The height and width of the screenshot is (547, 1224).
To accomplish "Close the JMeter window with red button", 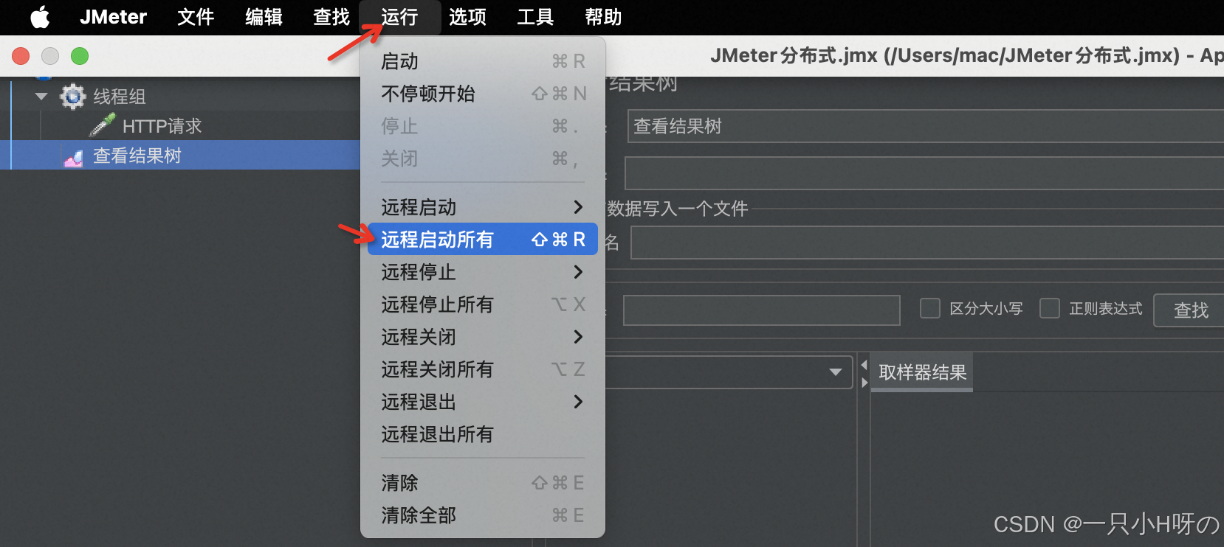I will pyautogui.click(x=21, y=56).
